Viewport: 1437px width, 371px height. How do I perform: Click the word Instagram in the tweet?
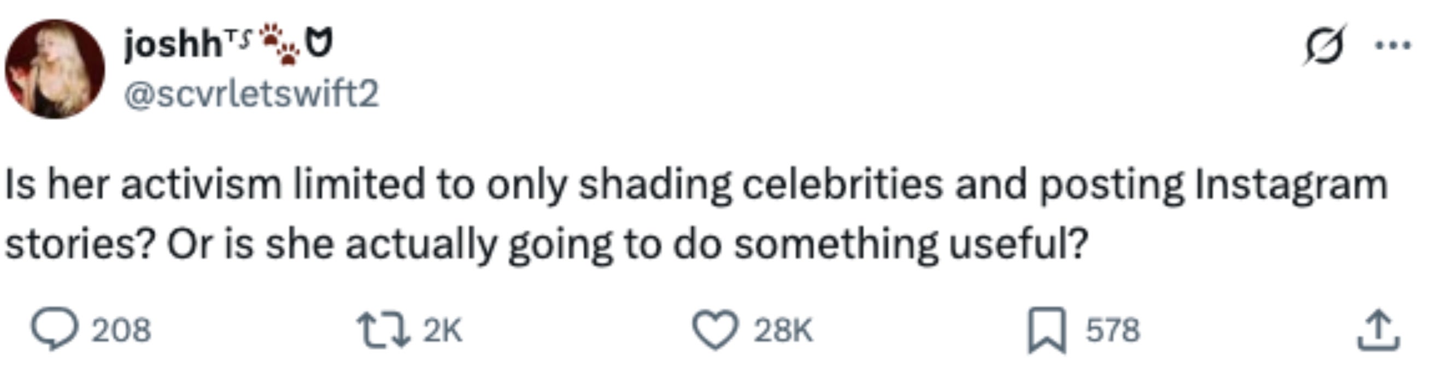pos(1291,185)
